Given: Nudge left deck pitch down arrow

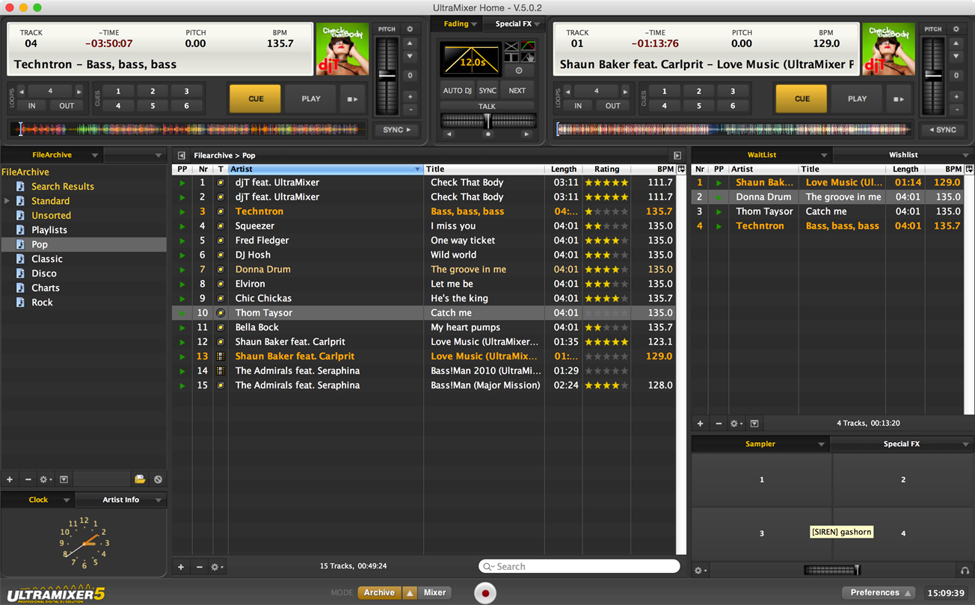Looking at the screenshot, I should [x=410, y=58].
